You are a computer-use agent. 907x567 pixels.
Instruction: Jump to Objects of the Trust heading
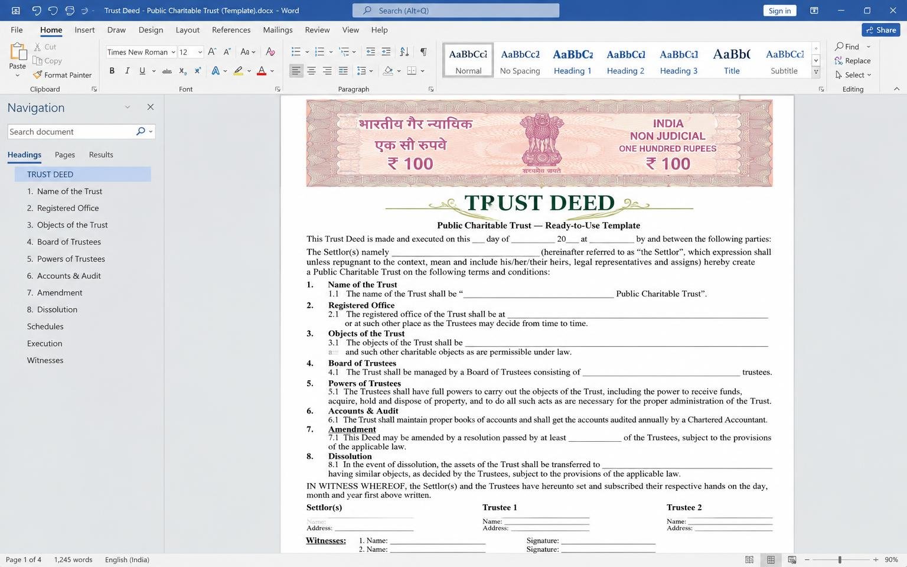click(x=67, y=225)
